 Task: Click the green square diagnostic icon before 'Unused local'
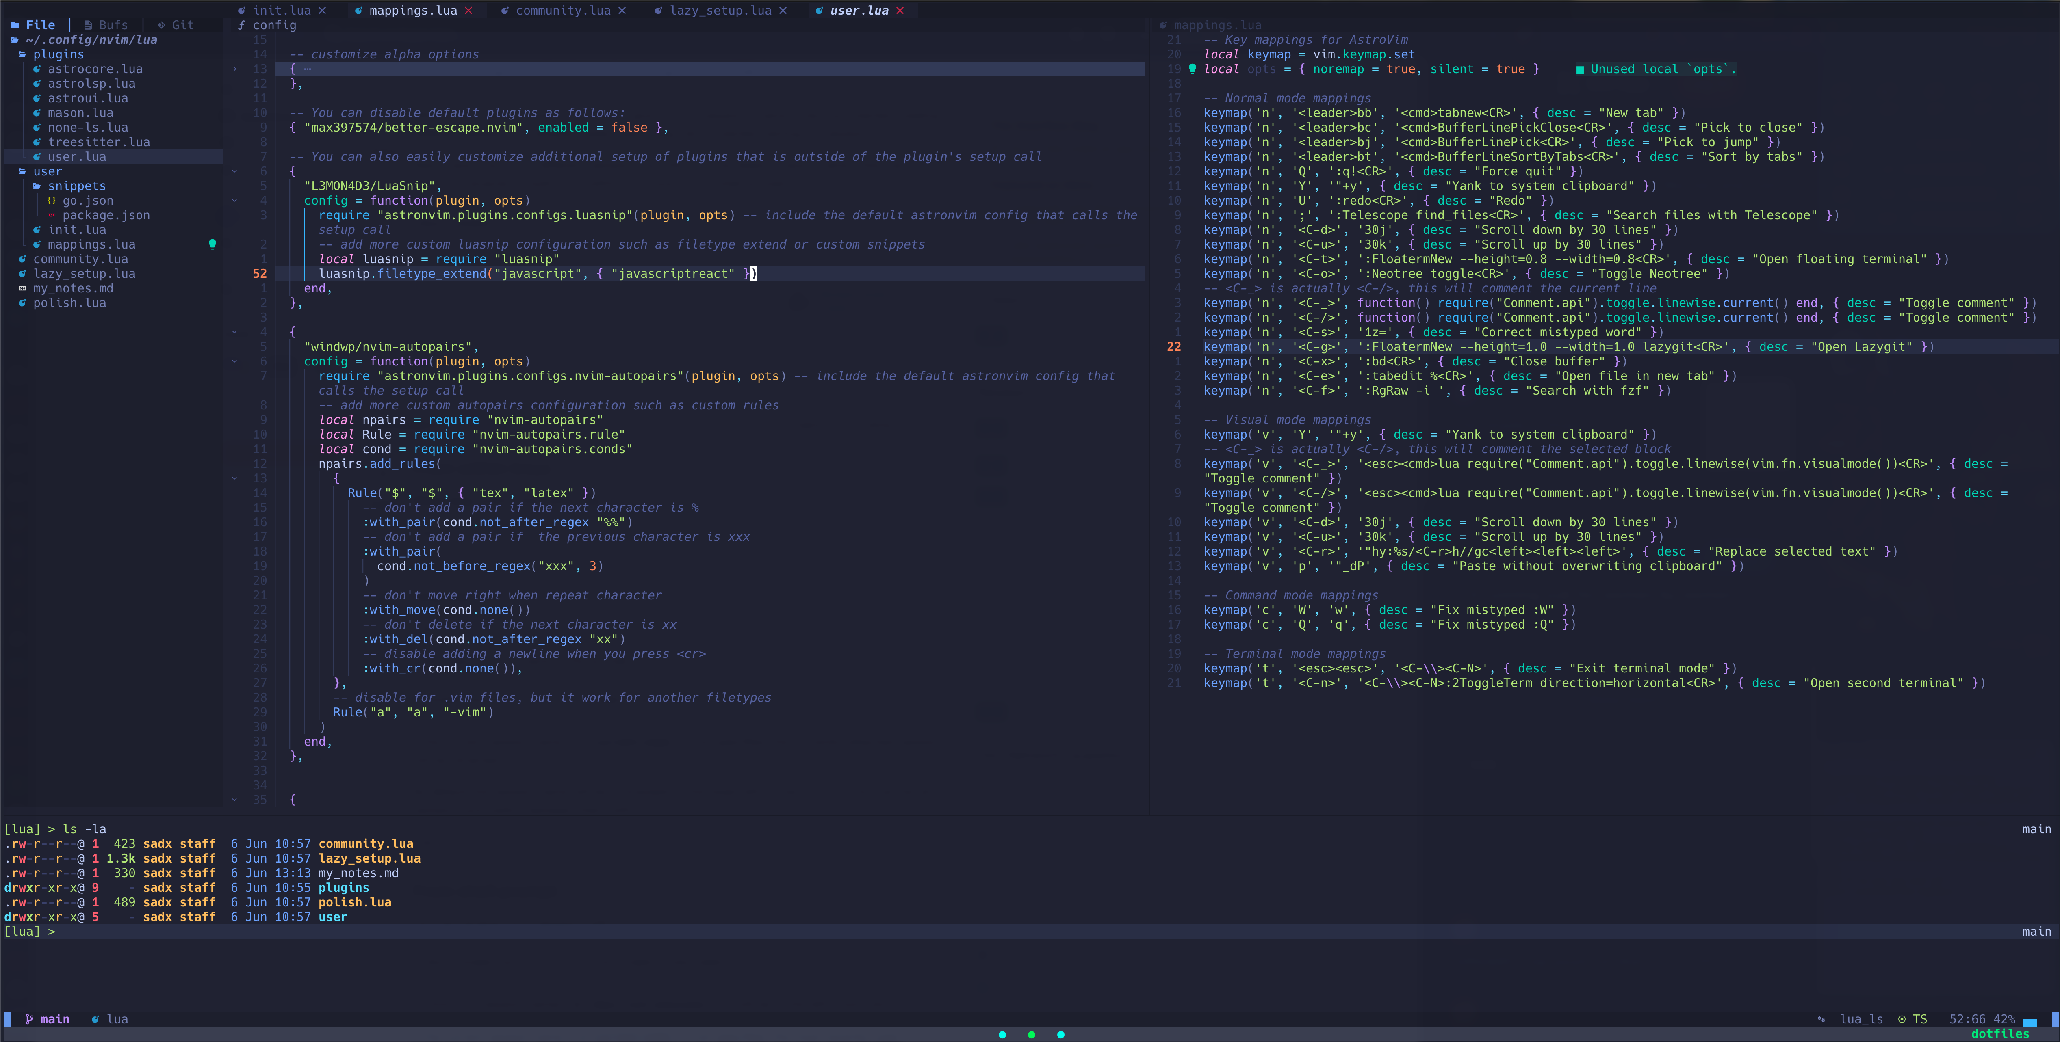1579,69
